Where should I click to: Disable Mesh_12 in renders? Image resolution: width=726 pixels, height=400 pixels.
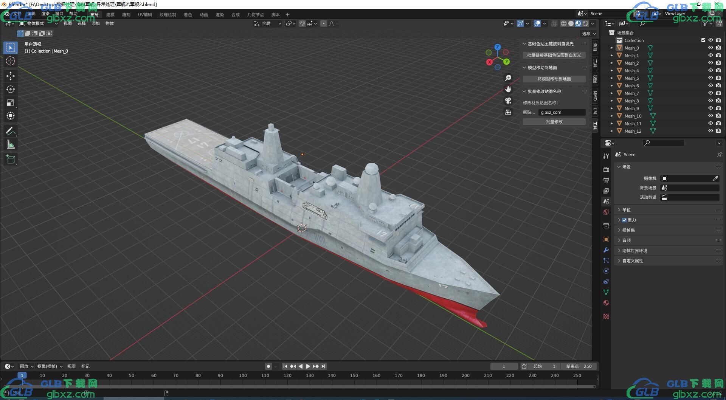[718, 131]
